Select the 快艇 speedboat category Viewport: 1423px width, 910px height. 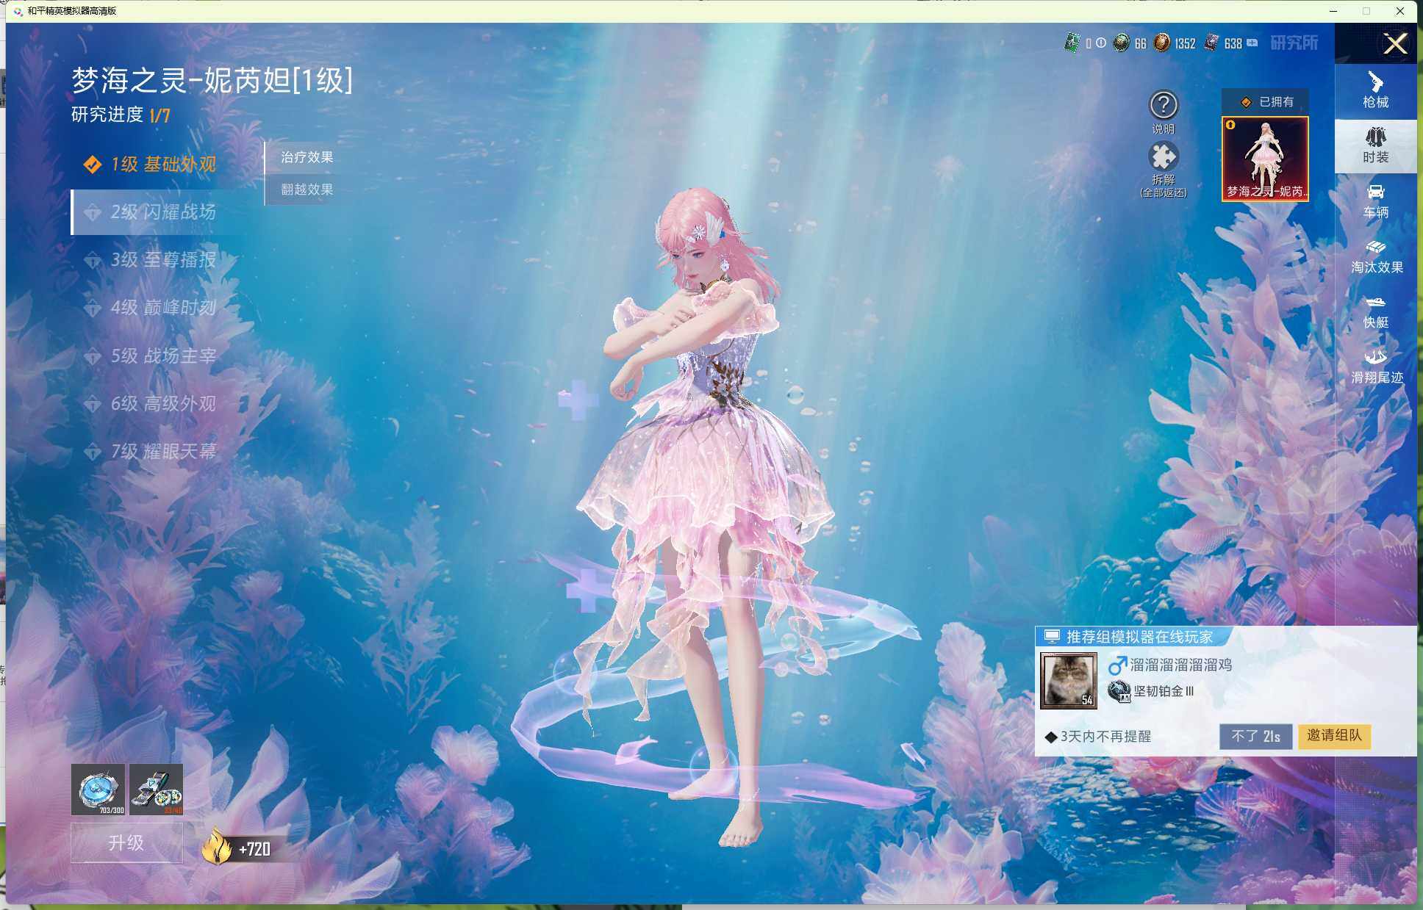(x=1375, y=311)
